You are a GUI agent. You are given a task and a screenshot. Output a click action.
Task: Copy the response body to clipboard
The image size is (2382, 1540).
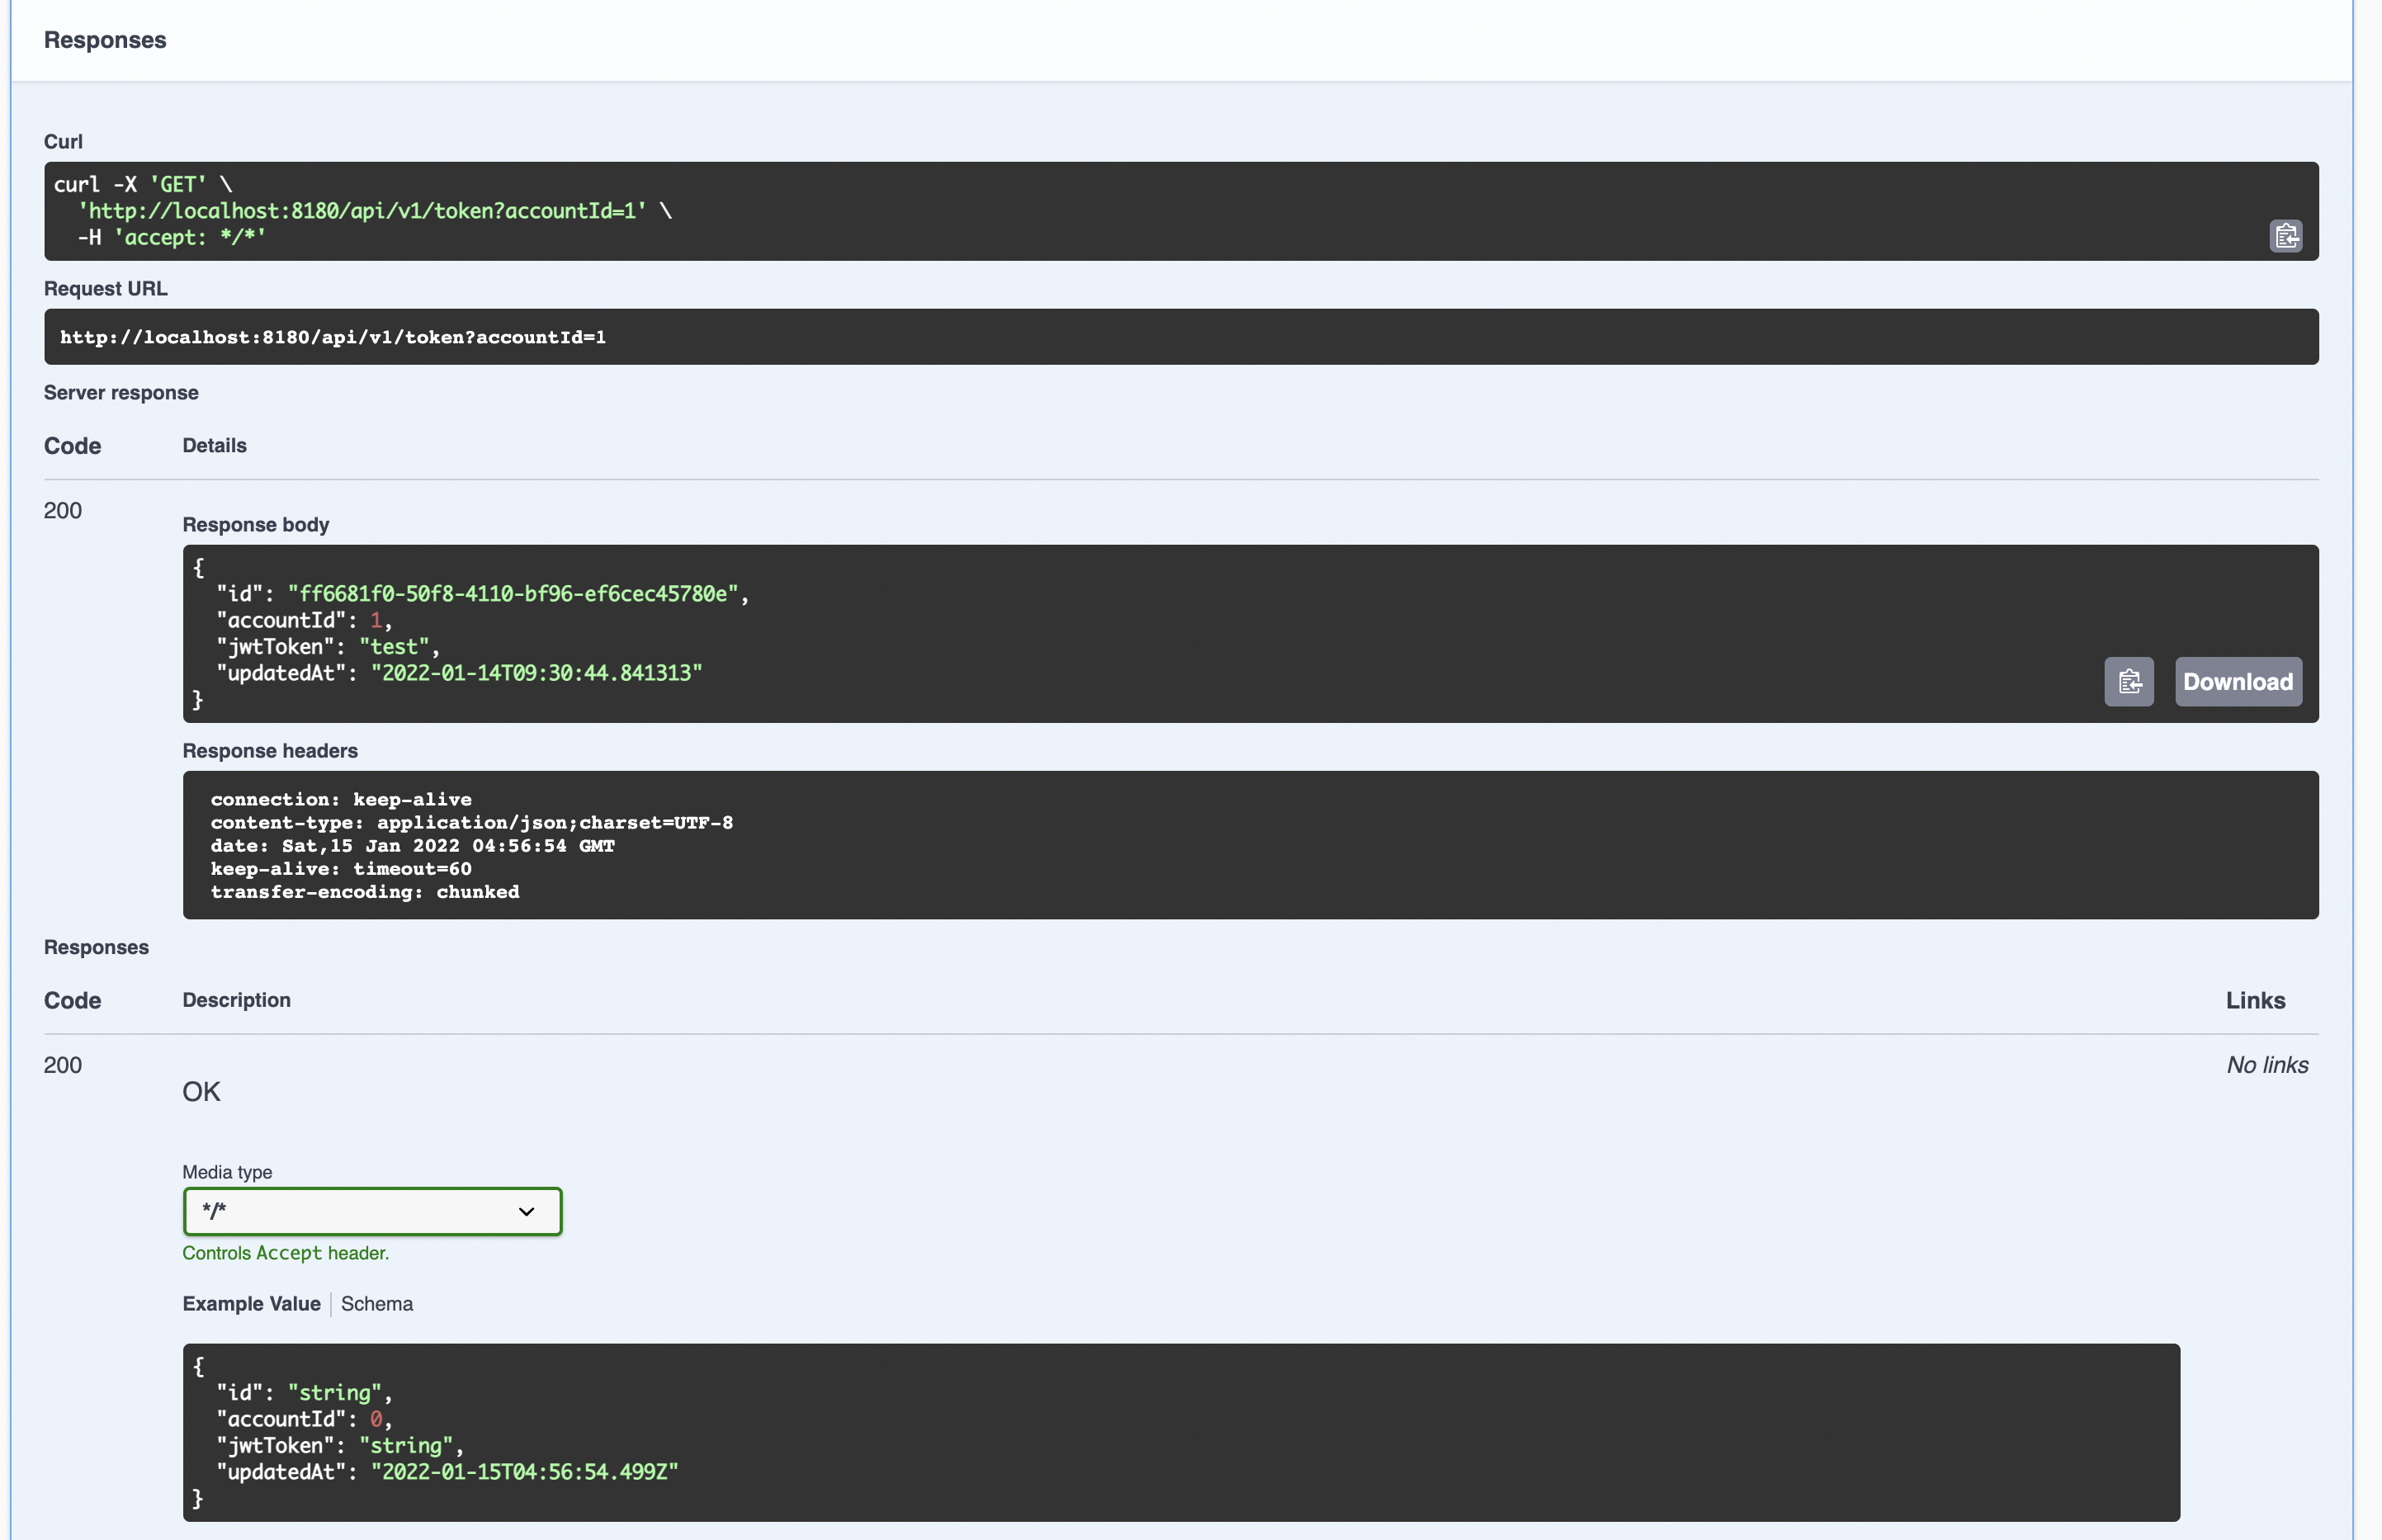[2128, 682]
